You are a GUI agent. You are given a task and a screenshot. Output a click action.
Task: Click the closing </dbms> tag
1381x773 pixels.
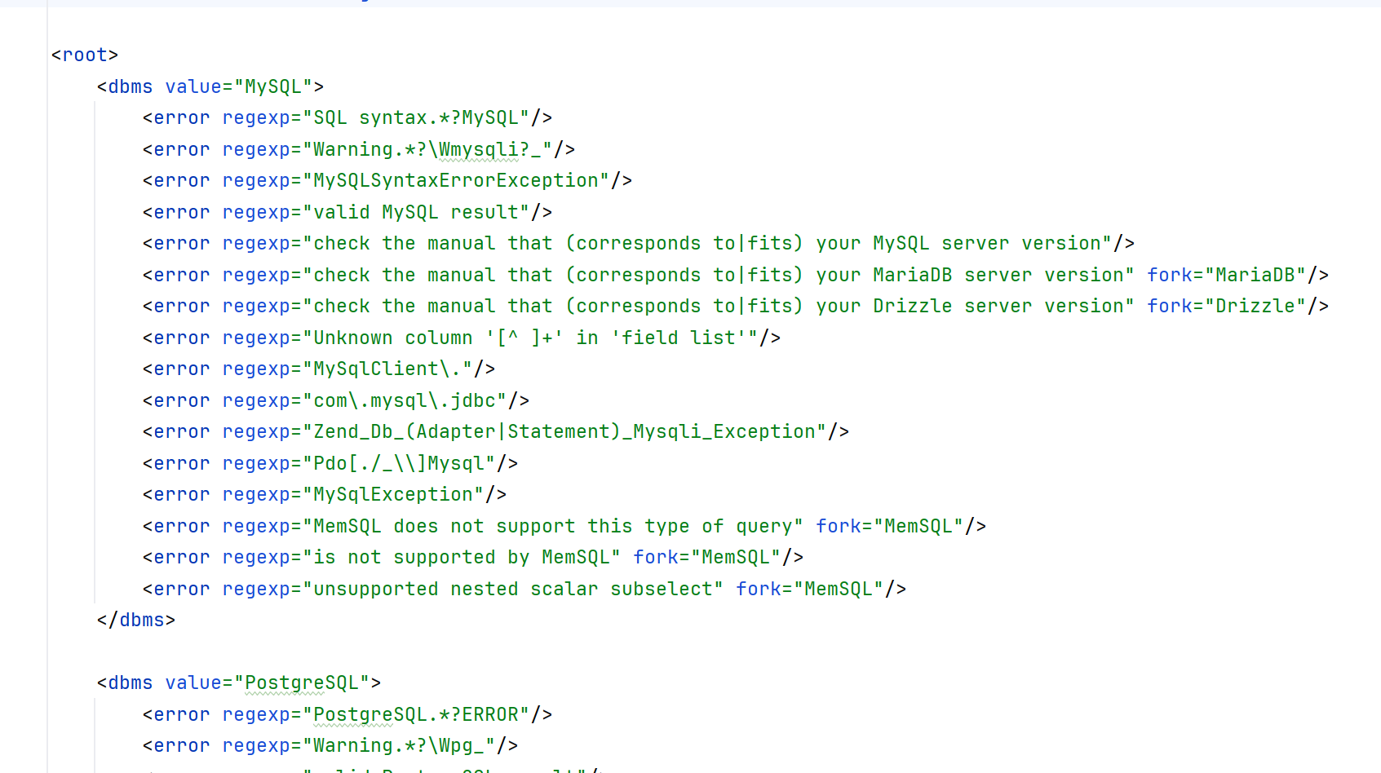pos(136,620)
